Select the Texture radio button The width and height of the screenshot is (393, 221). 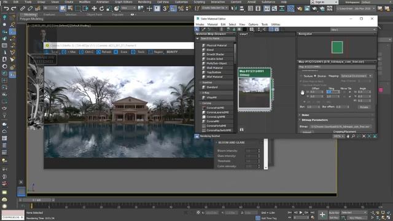(x=301, y=76)
